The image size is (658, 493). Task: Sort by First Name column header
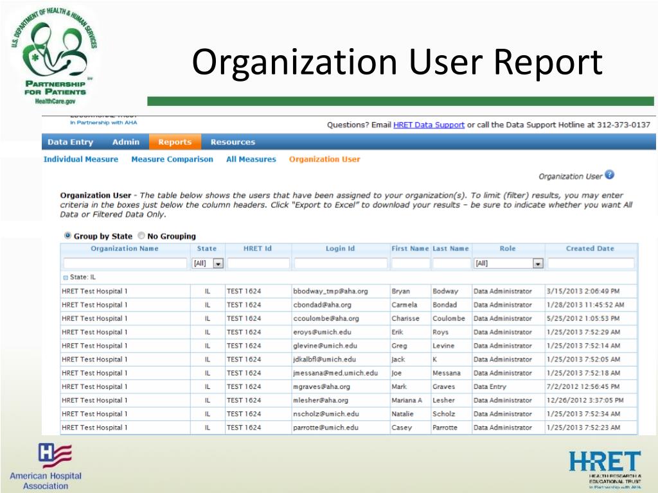point(410,248)
